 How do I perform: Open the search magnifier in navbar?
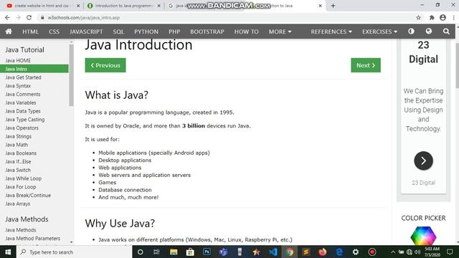pyautogui.click(x=446, y=32)
